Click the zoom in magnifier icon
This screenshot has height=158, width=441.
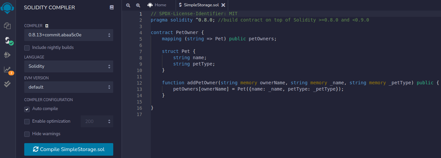point(138,5)
